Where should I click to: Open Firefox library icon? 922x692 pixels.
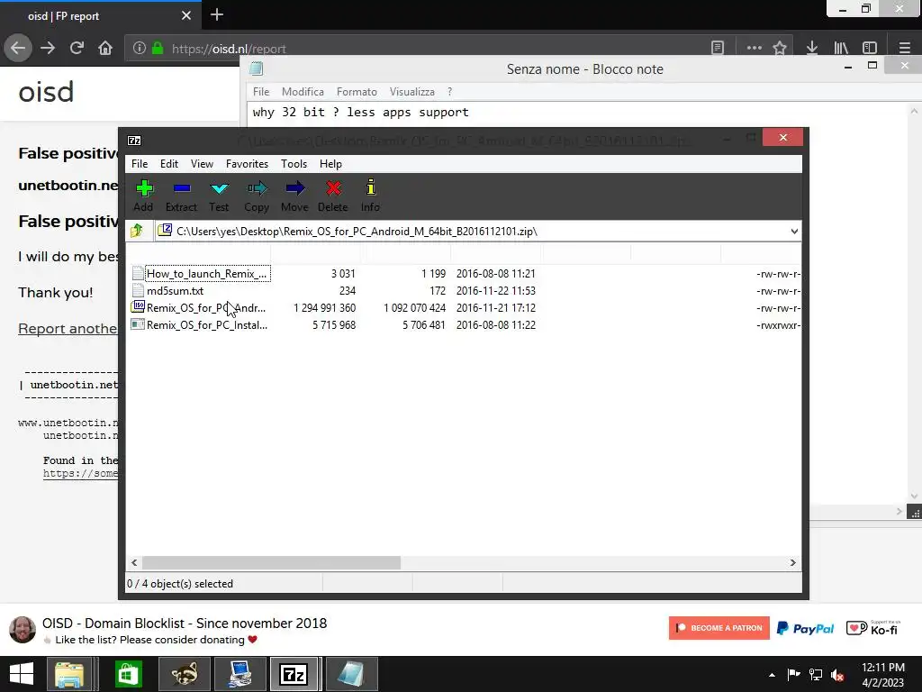pyautogui.click(x=841, y=49)
